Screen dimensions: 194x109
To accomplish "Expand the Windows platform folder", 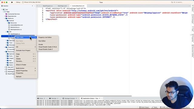I will pos(6,45).
